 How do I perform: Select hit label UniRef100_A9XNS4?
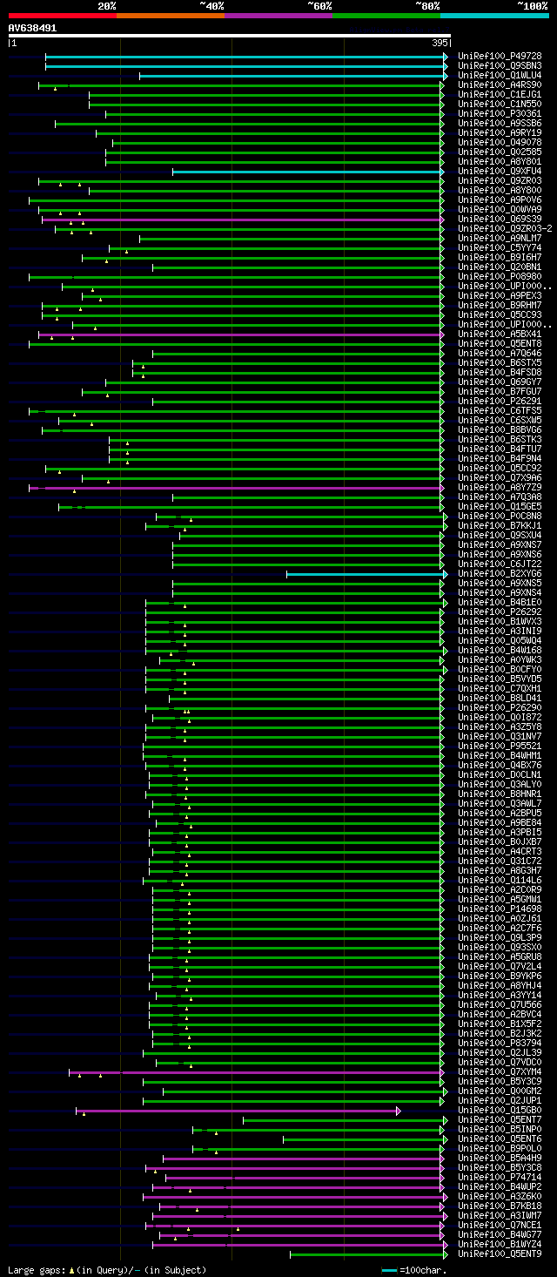(500, 592)
